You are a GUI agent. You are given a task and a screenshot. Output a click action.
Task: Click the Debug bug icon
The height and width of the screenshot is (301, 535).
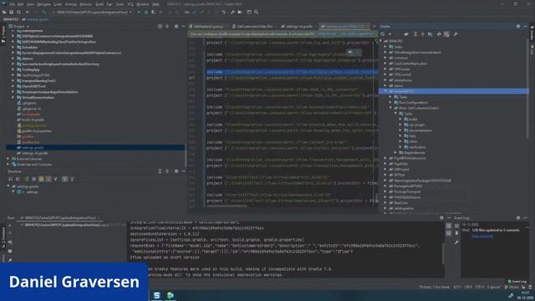coord(146,12)
